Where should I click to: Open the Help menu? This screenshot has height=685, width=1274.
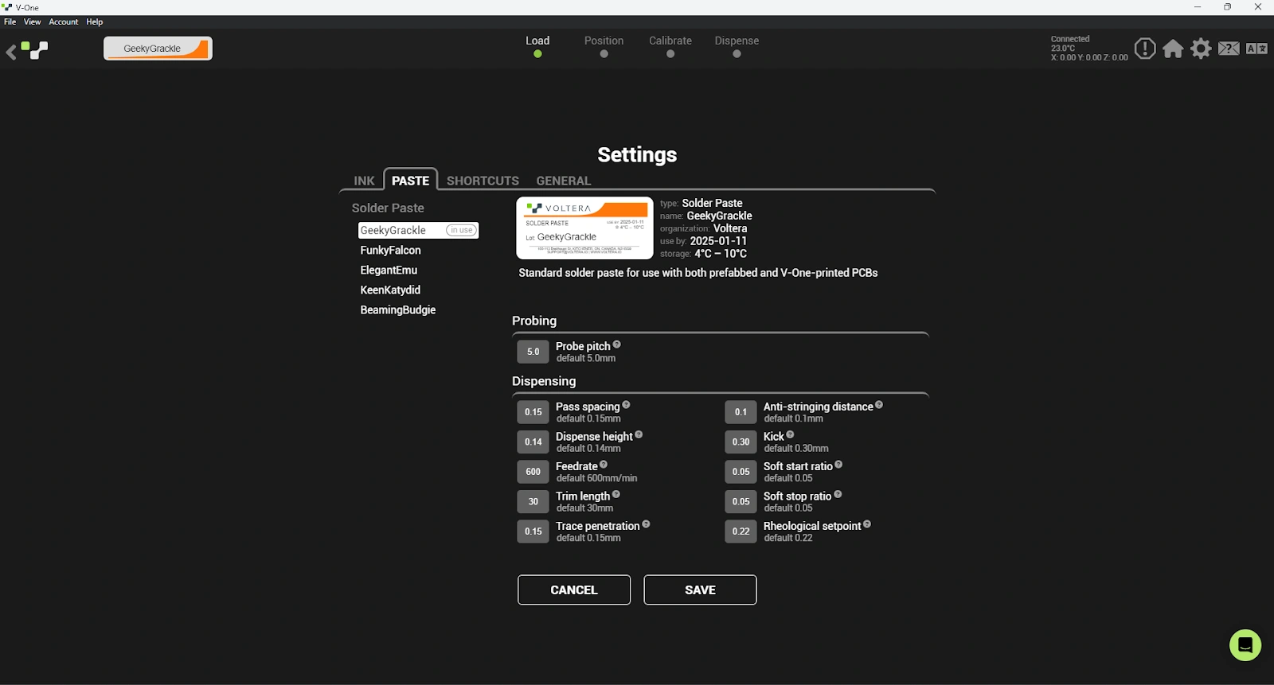[x=95, y=21]
